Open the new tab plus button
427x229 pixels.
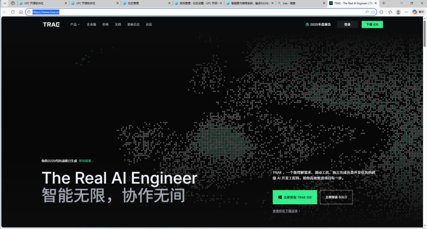tap(383, 3)
